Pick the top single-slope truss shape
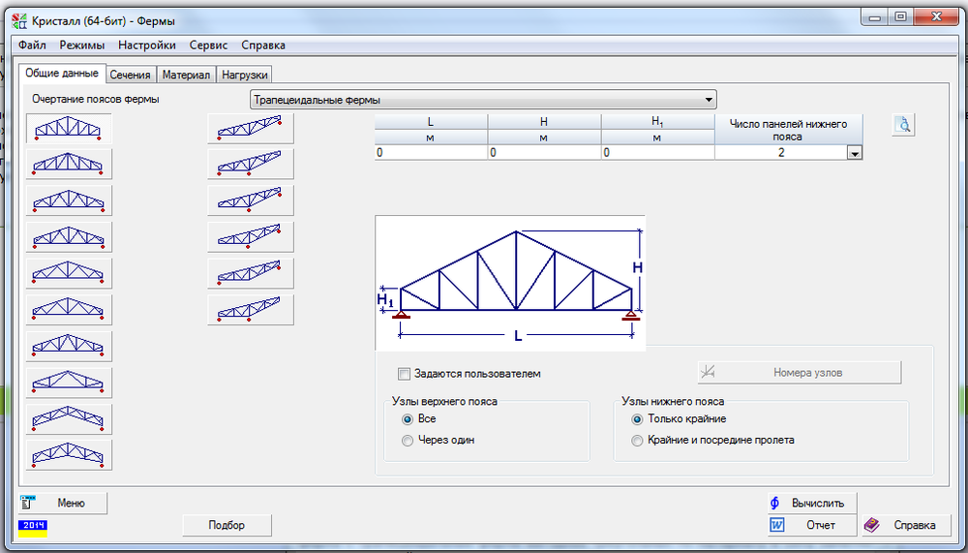The height and width of the screenshot is (553, 968). tap(251, 128)
